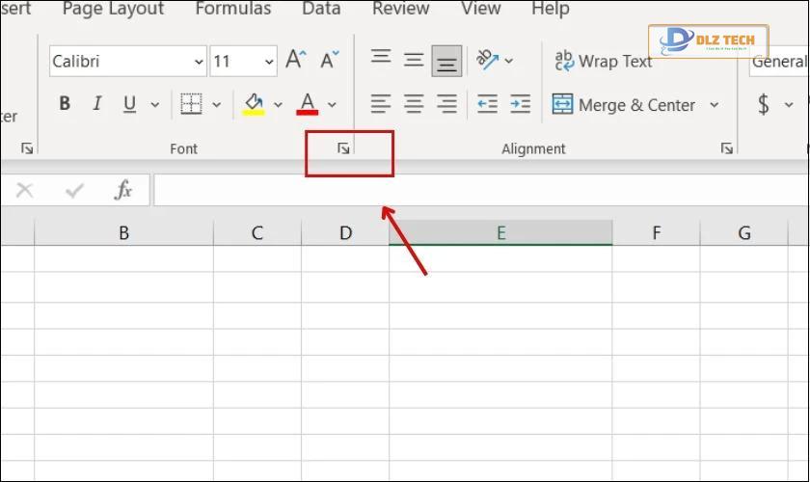The width and height of the screenshot is (810, 482).
Task: Decrease indent icon
Action: coord(487,104)
